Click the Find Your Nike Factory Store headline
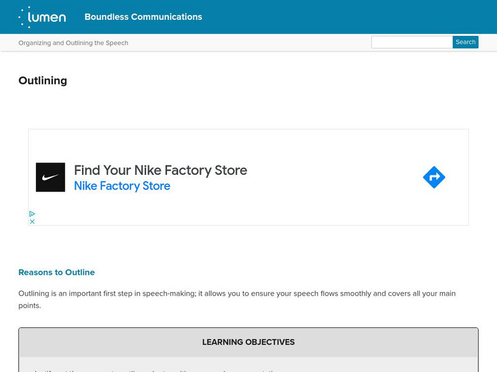Screen dimensions: 497x372 point(160,170)
